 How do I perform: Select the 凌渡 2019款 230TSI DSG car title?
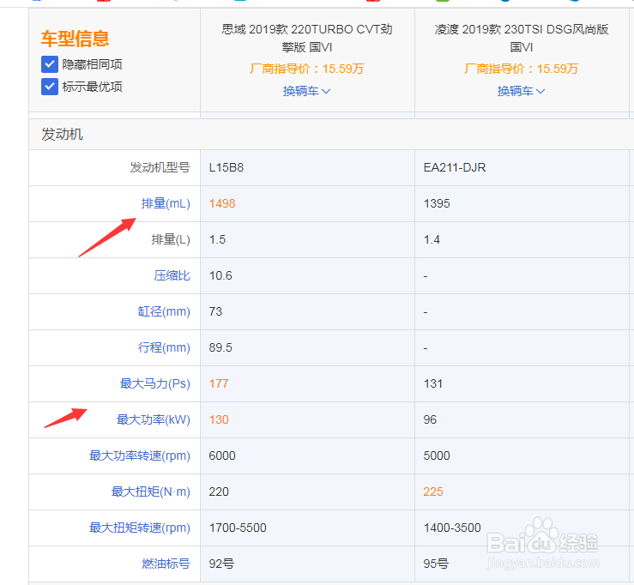(522, 38)
